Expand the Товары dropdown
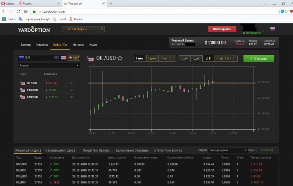This screenshot has width=293, height=186. pos(49,65)
